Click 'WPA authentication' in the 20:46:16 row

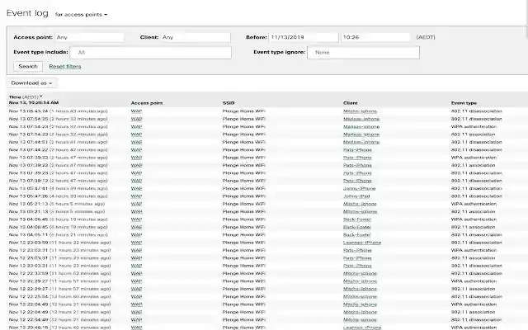[474, 328]
